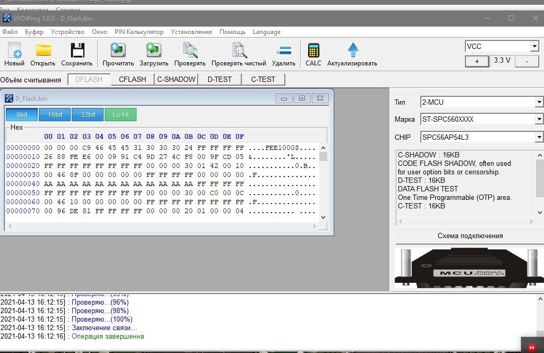The height and width of the screenshot is (353, 544).
Task: Expand the CHIP SPC56AP54L3 dropdown
Action: click(539, 137)
